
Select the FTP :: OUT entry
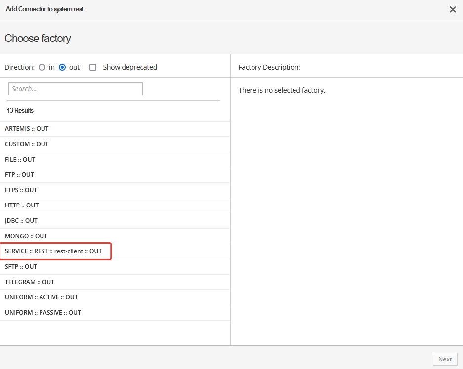(20, 175)
